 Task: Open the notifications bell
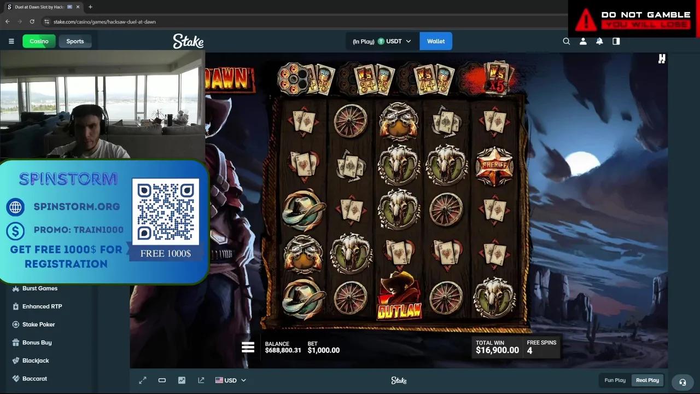tap(599, 41)
